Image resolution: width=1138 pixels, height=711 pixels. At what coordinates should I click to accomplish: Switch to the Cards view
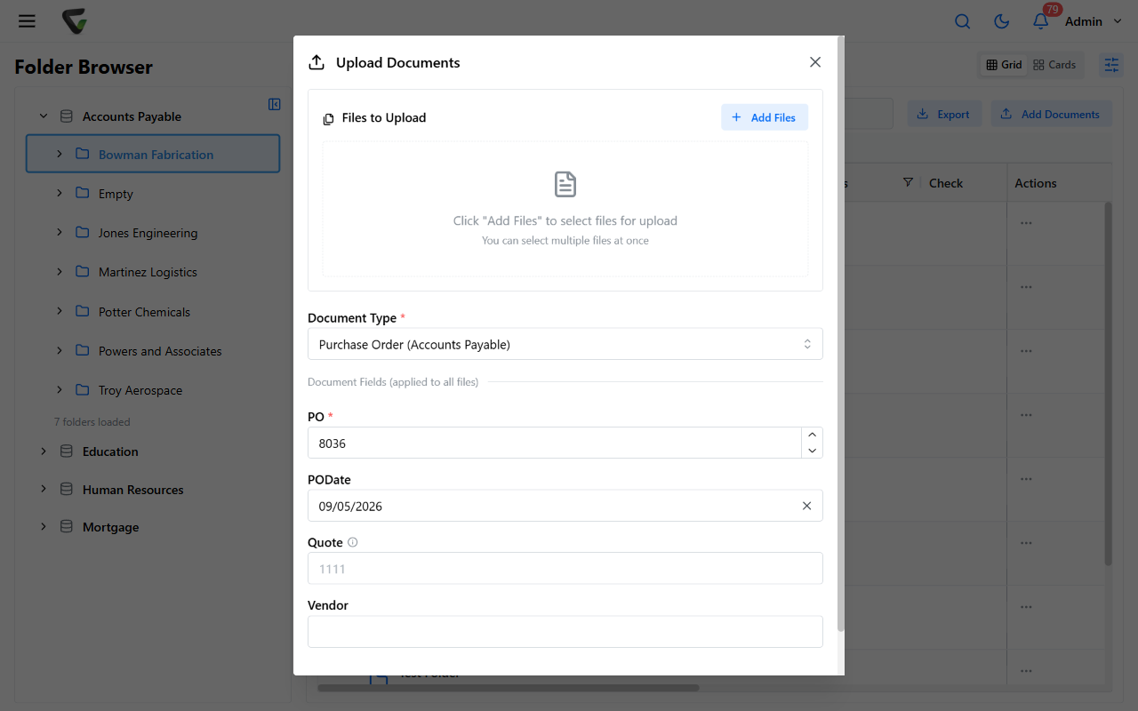click(x=1054, y=65)
